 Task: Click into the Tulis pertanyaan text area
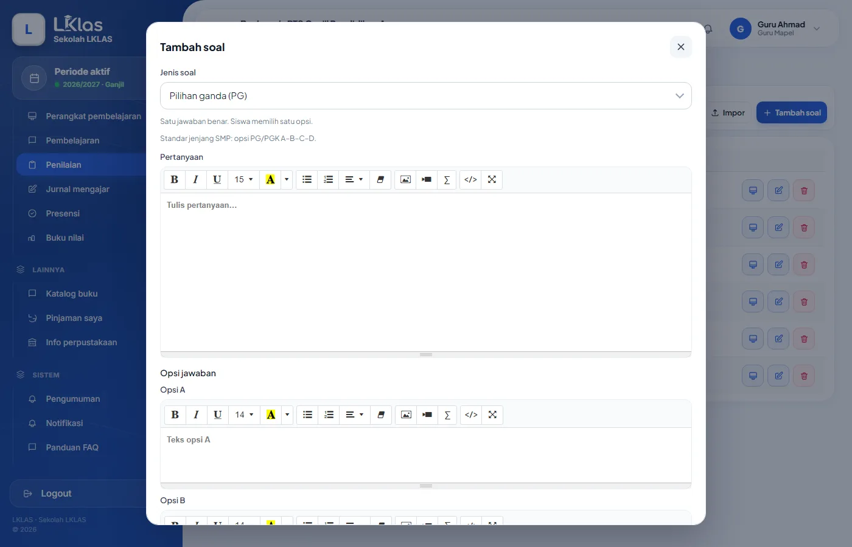[426, 272]
